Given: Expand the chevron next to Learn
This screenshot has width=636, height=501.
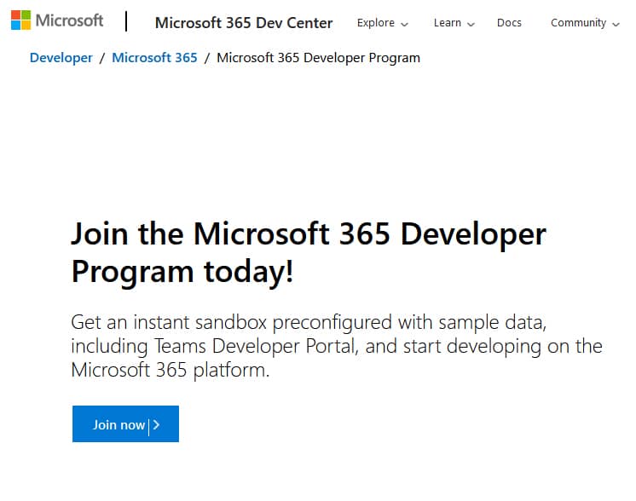Looking at the screenshot, I should pyautogui.click(x=471, y=24).
